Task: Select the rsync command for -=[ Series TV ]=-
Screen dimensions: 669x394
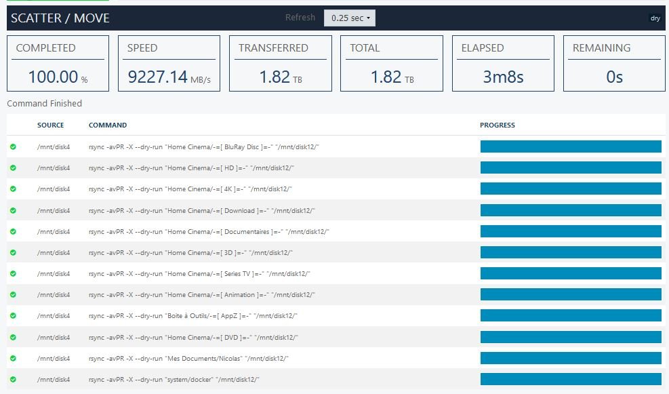Action: (199, 273)
